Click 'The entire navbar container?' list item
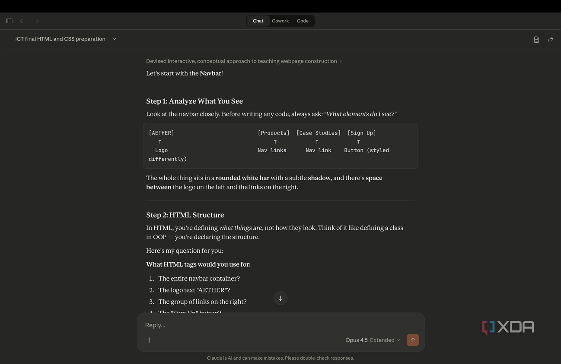This screenshot has width=561, height=364. [199, 279]
